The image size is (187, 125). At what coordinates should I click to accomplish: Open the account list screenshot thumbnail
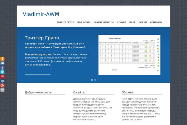pyautogui.click(x=129, y=55)
